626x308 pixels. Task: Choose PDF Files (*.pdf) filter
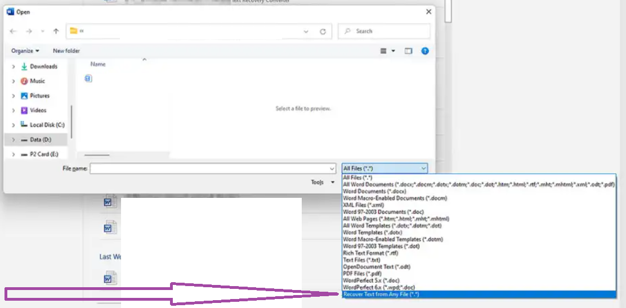(479, 273)
